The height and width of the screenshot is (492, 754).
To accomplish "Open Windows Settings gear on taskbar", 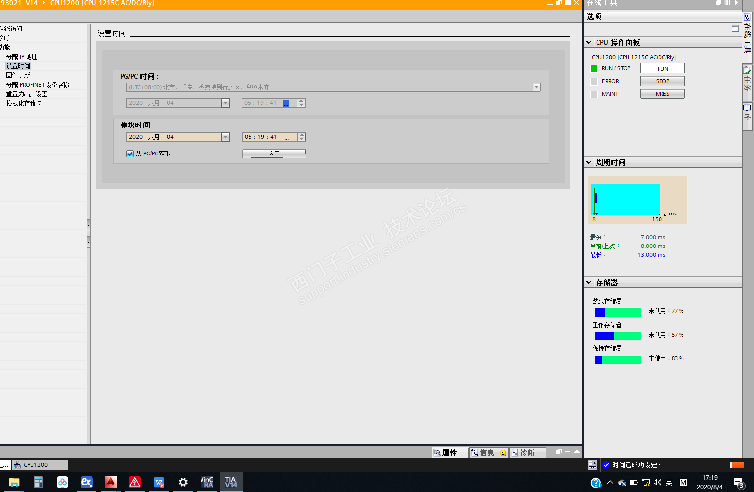I will tap(183, 482).
